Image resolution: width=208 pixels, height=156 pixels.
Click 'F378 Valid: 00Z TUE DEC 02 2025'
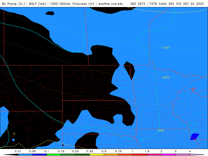177,4
